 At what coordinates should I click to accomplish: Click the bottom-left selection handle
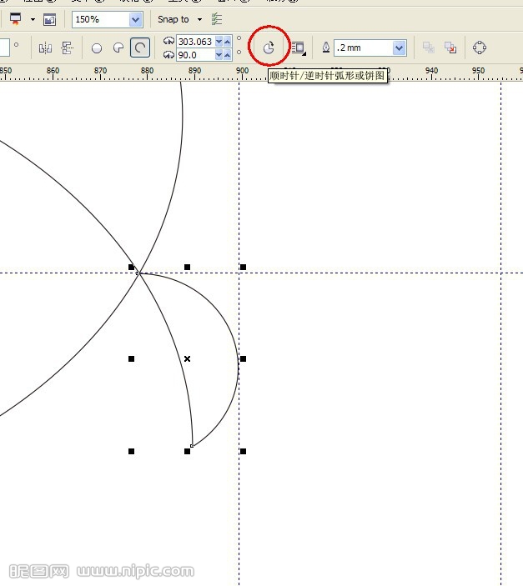coord(131,452)
